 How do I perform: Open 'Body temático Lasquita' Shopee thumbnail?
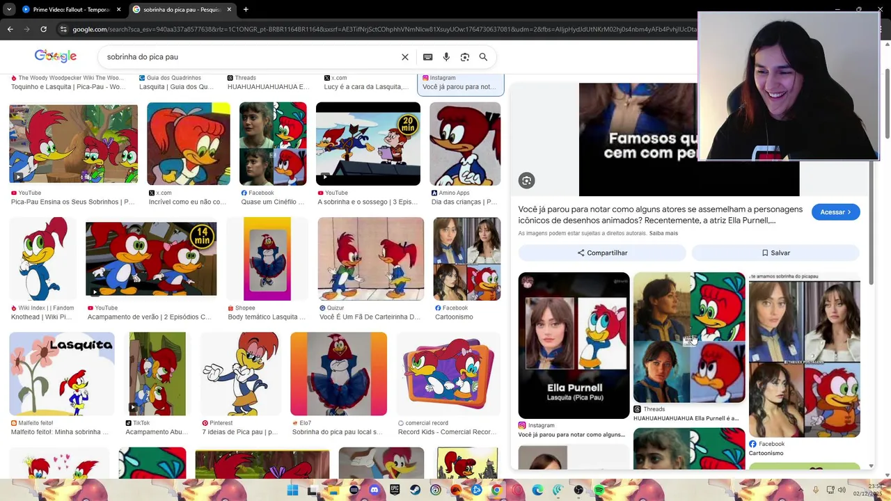coord(267,259)
